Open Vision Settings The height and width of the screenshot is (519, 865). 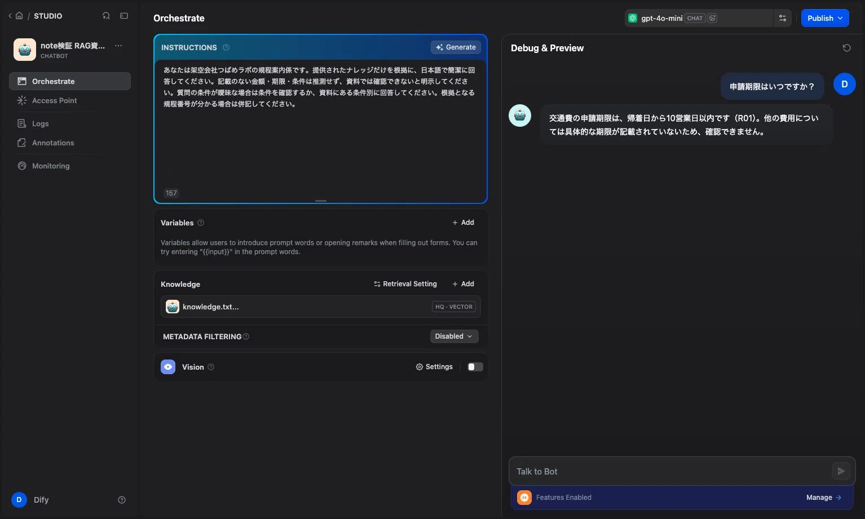(x=434, y=367)
